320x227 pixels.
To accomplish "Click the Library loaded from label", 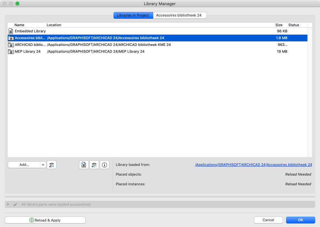I will tap(133, 165).
